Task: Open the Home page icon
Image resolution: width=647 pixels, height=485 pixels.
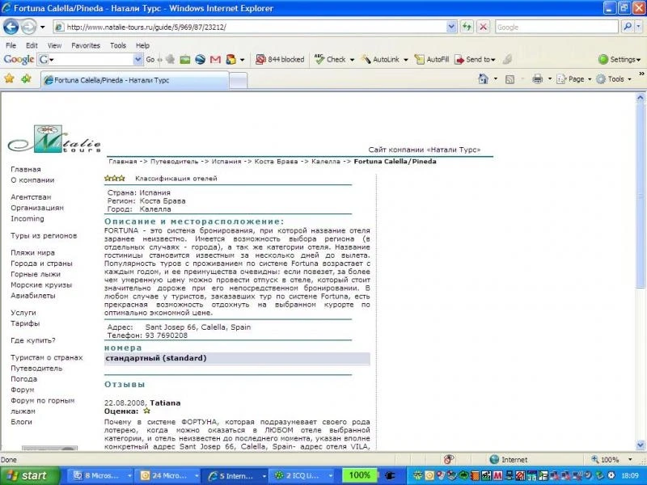Action: 483,78
